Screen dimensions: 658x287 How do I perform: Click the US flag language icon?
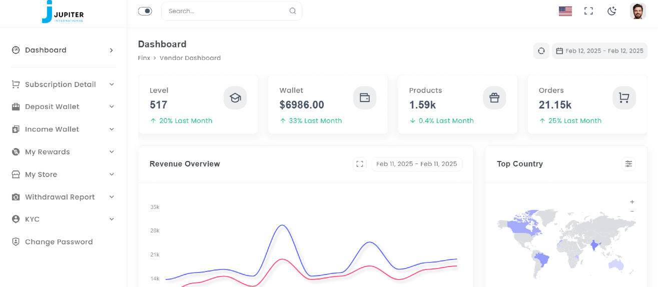point(565,11)
